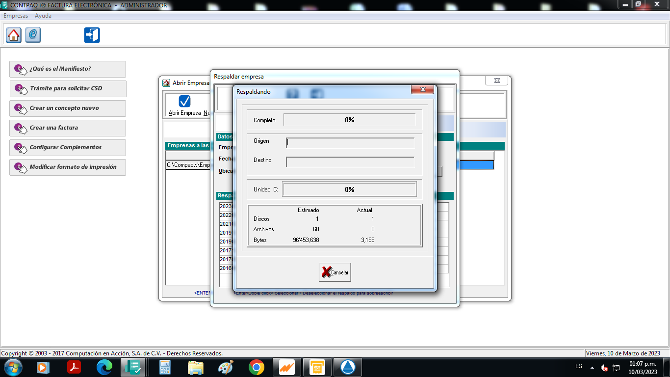Click the blue 'e' electronic invoice toolbar icon

point(33,35)
